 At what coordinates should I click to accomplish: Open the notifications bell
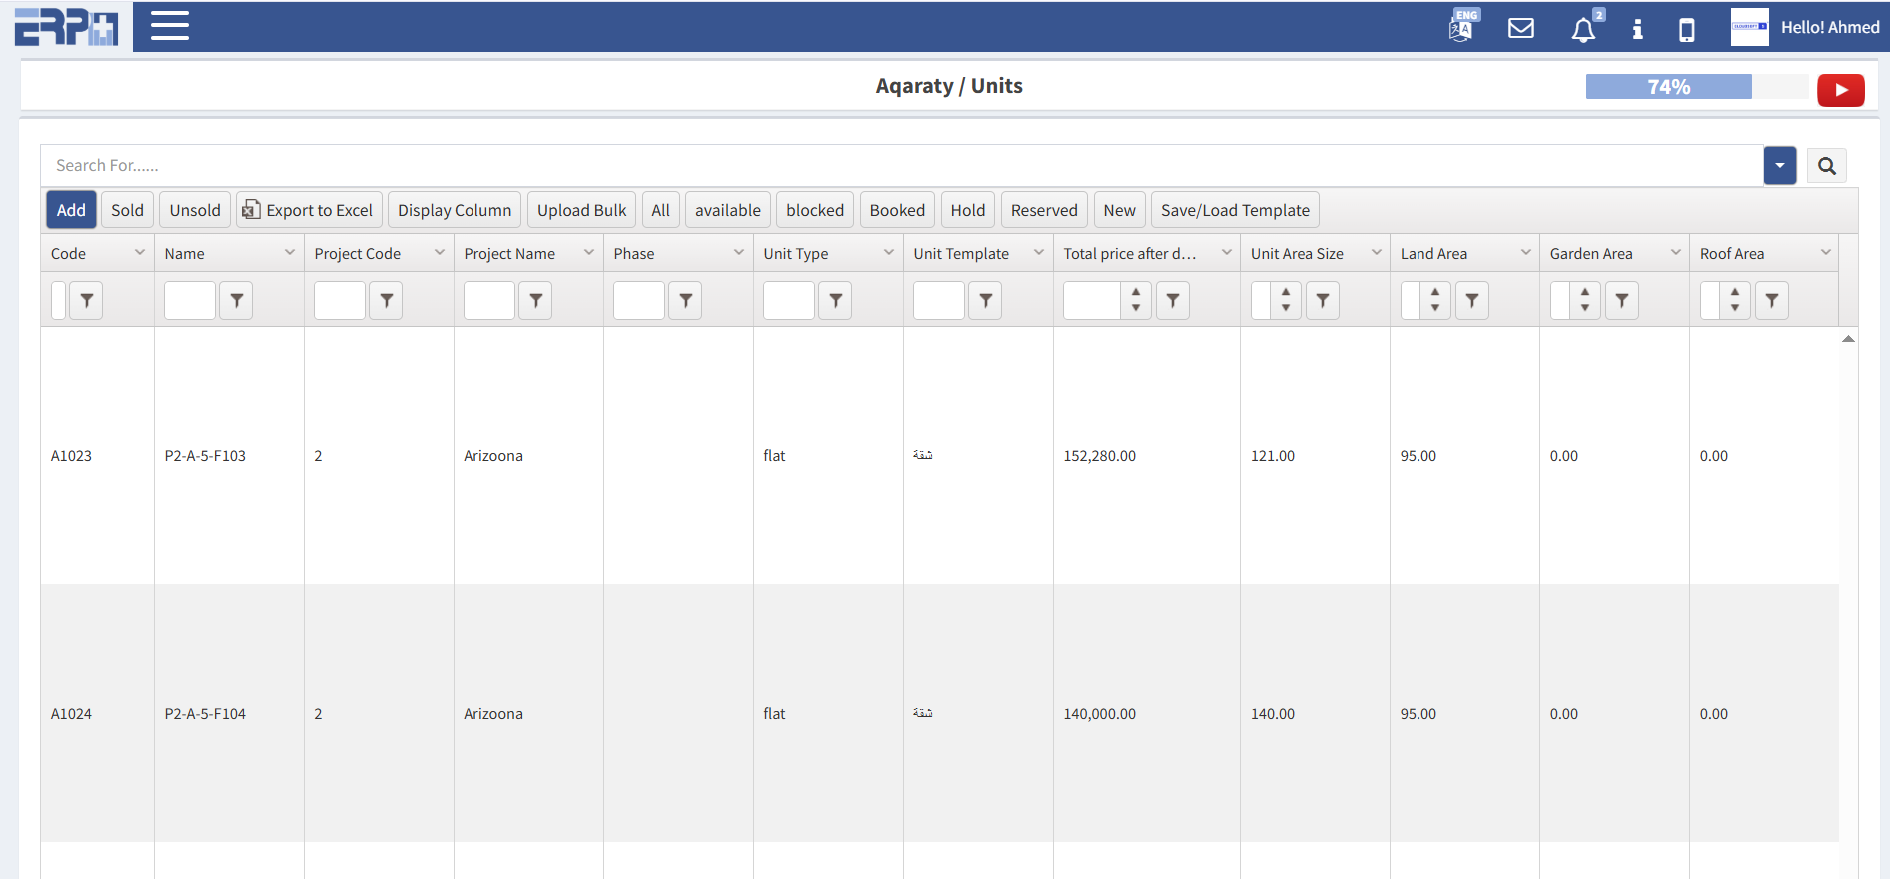coord(1583,29)
